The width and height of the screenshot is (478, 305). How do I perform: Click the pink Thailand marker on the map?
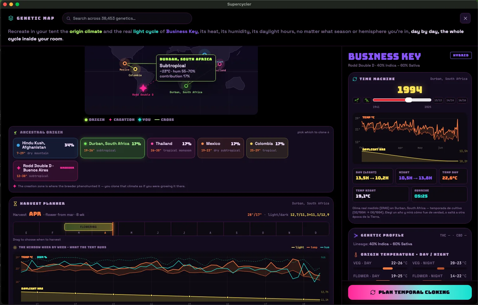pyautogui.click(x=220, y=64)
